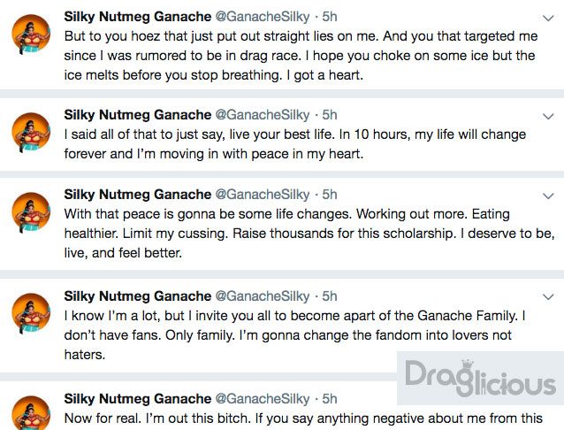Expand options chevron on the "With that peace" tweet
The height and width of the screenshot is (430, 564).
pyautogui.click(x=548, y=196)
